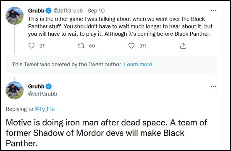Click the reply speech bubble icon
Screen dimensions: 231x151
click(31, 46)
